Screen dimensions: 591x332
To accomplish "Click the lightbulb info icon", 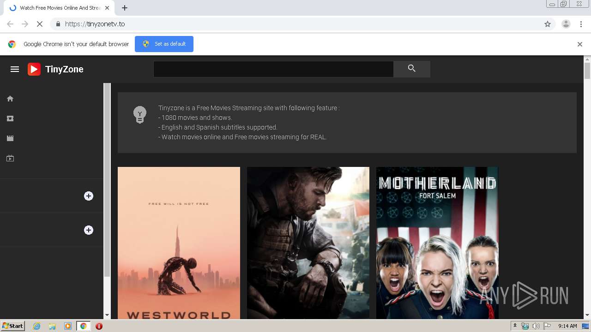I will [140, 114].
